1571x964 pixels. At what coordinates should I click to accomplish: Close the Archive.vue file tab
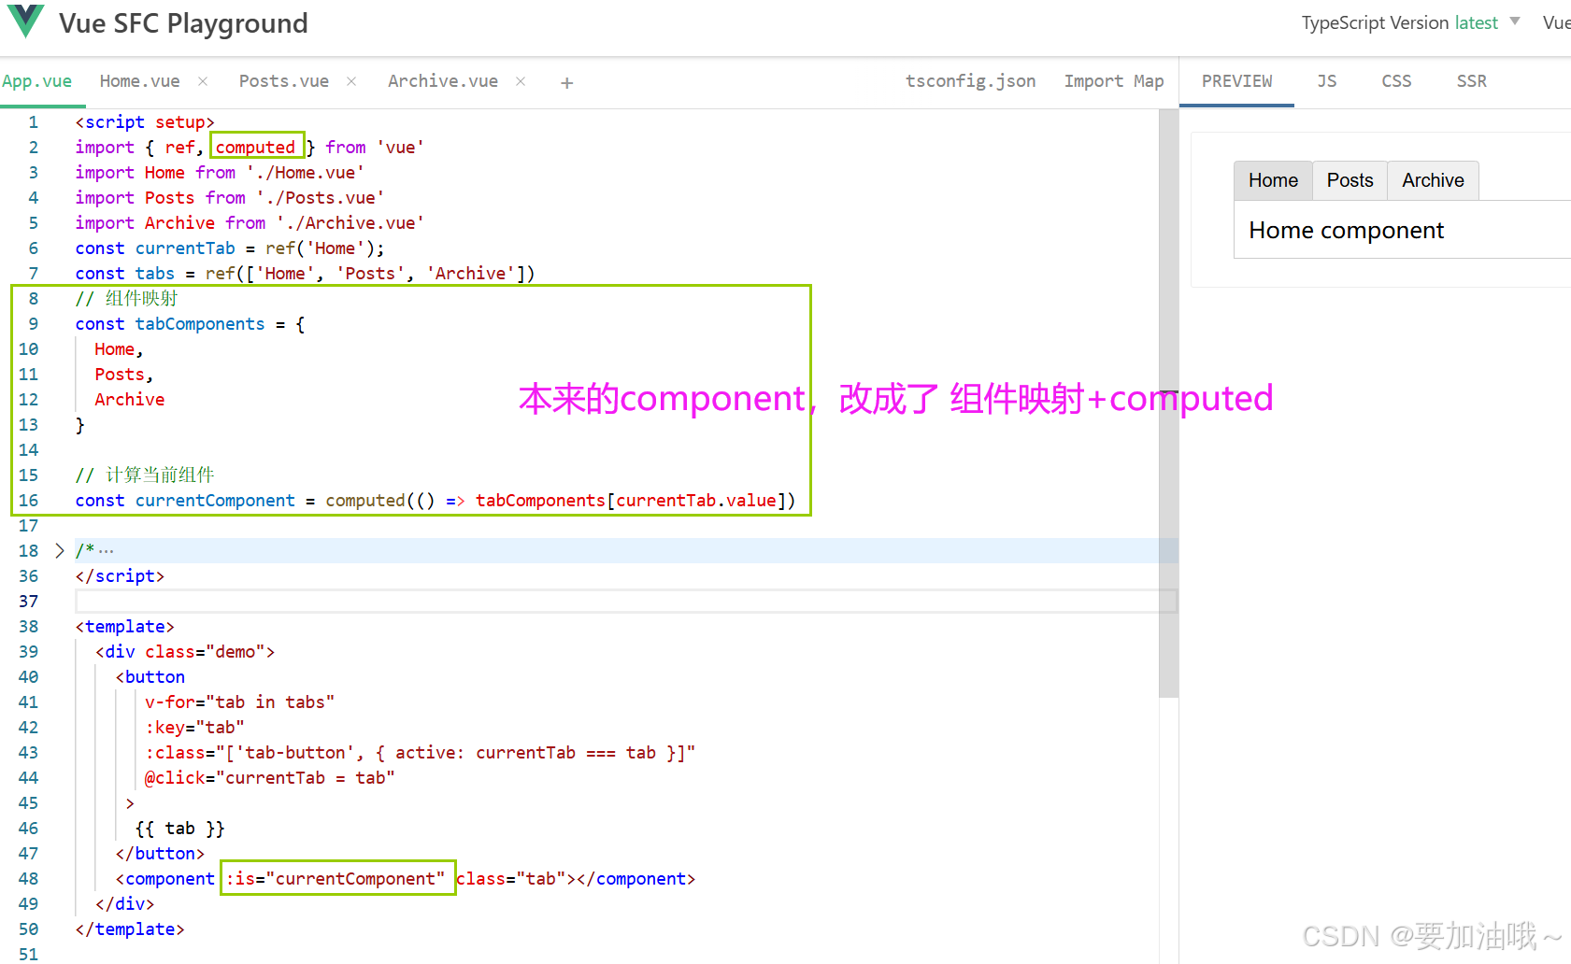coord(521,81)
